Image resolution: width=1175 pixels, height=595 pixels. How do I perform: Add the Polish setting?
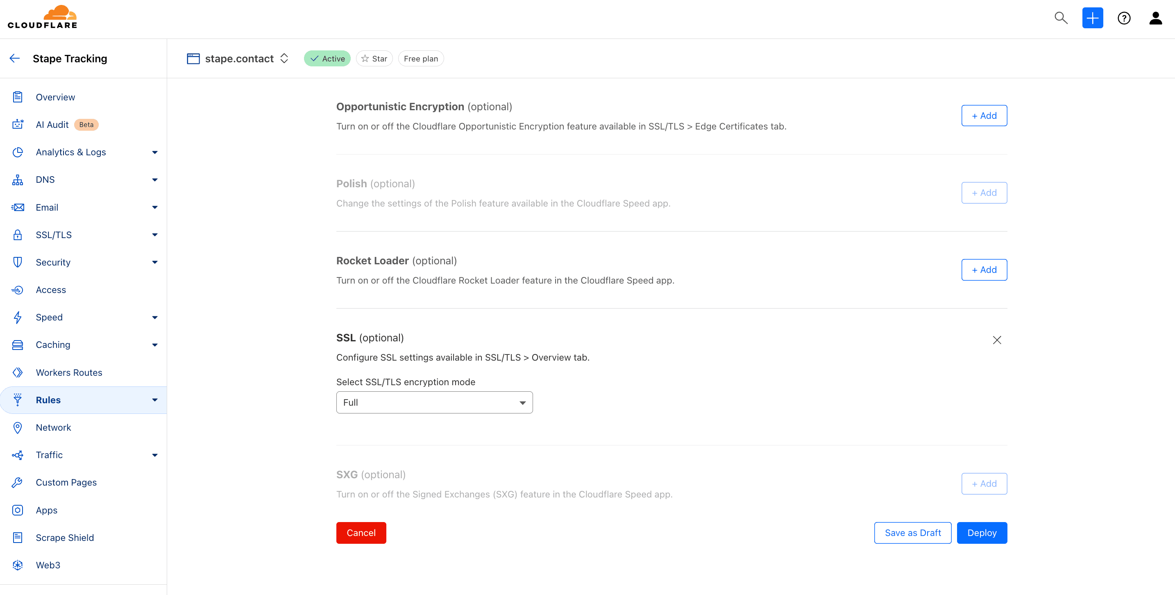pos(984,193)
